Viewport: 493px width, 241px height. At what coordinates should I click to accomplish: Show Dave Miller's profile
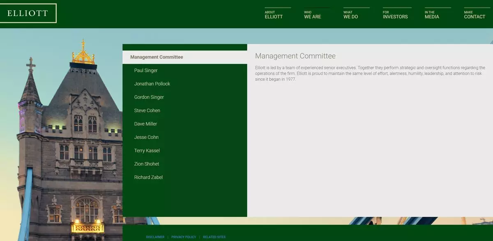click(145, 124)
